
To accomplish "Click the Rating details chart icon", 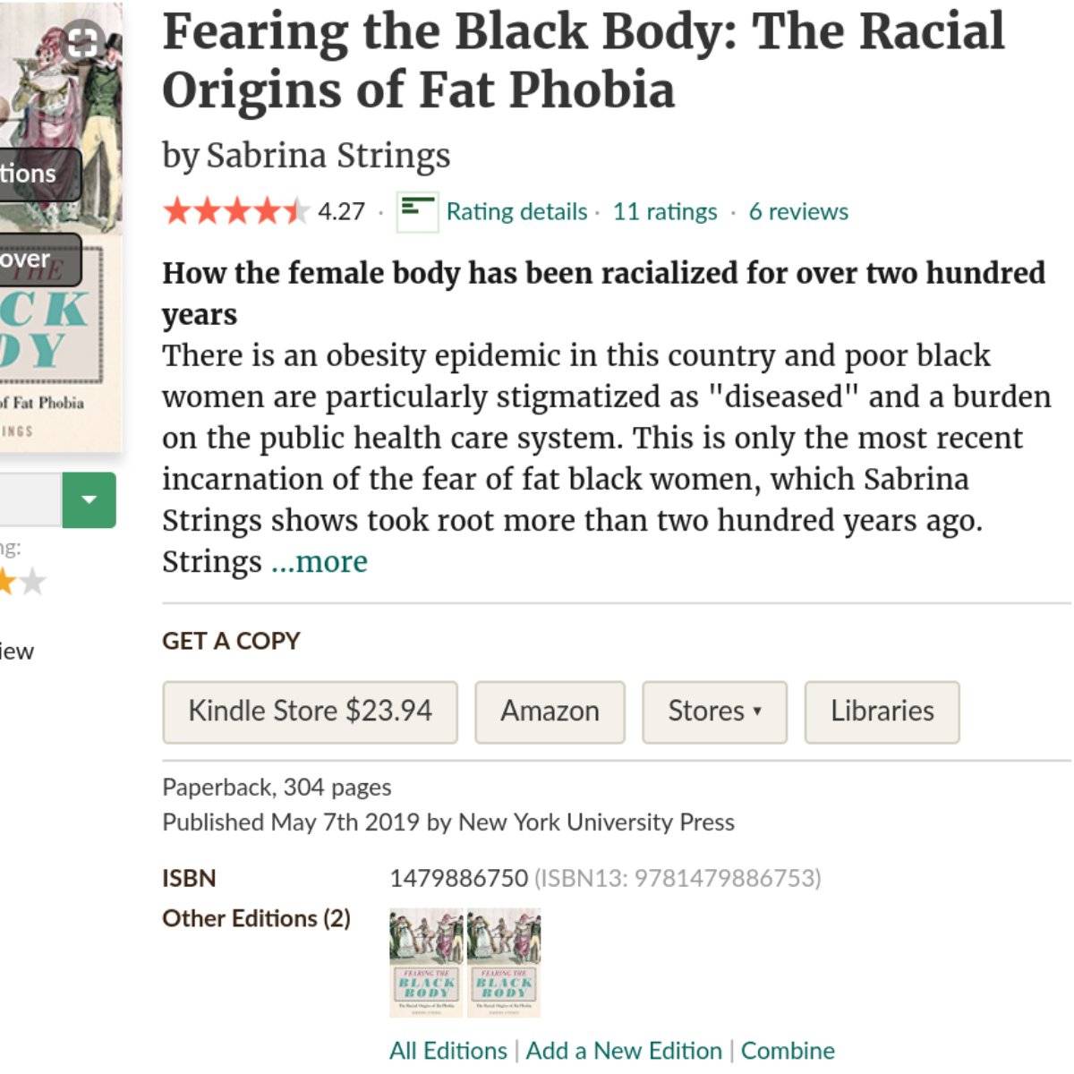I will pyautogui.click(x=417, y=211).
